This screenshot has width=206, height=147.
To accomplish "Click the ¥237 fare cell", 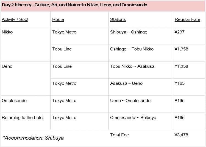I will pos(179,32).
